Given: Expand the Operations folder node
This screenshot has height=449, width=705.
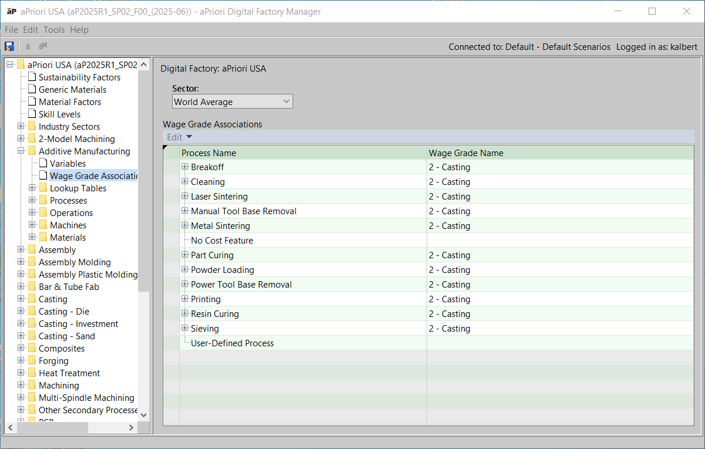Looking at the screenshot, I should coord(32,212).
